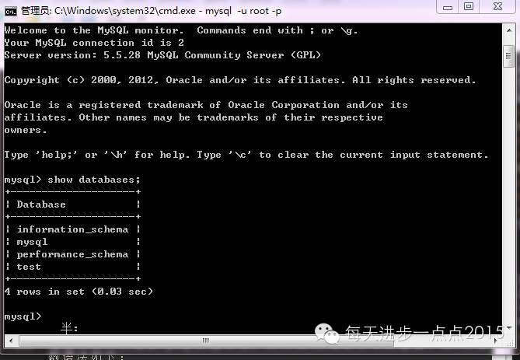Click the 'mysql' database row

32,242
